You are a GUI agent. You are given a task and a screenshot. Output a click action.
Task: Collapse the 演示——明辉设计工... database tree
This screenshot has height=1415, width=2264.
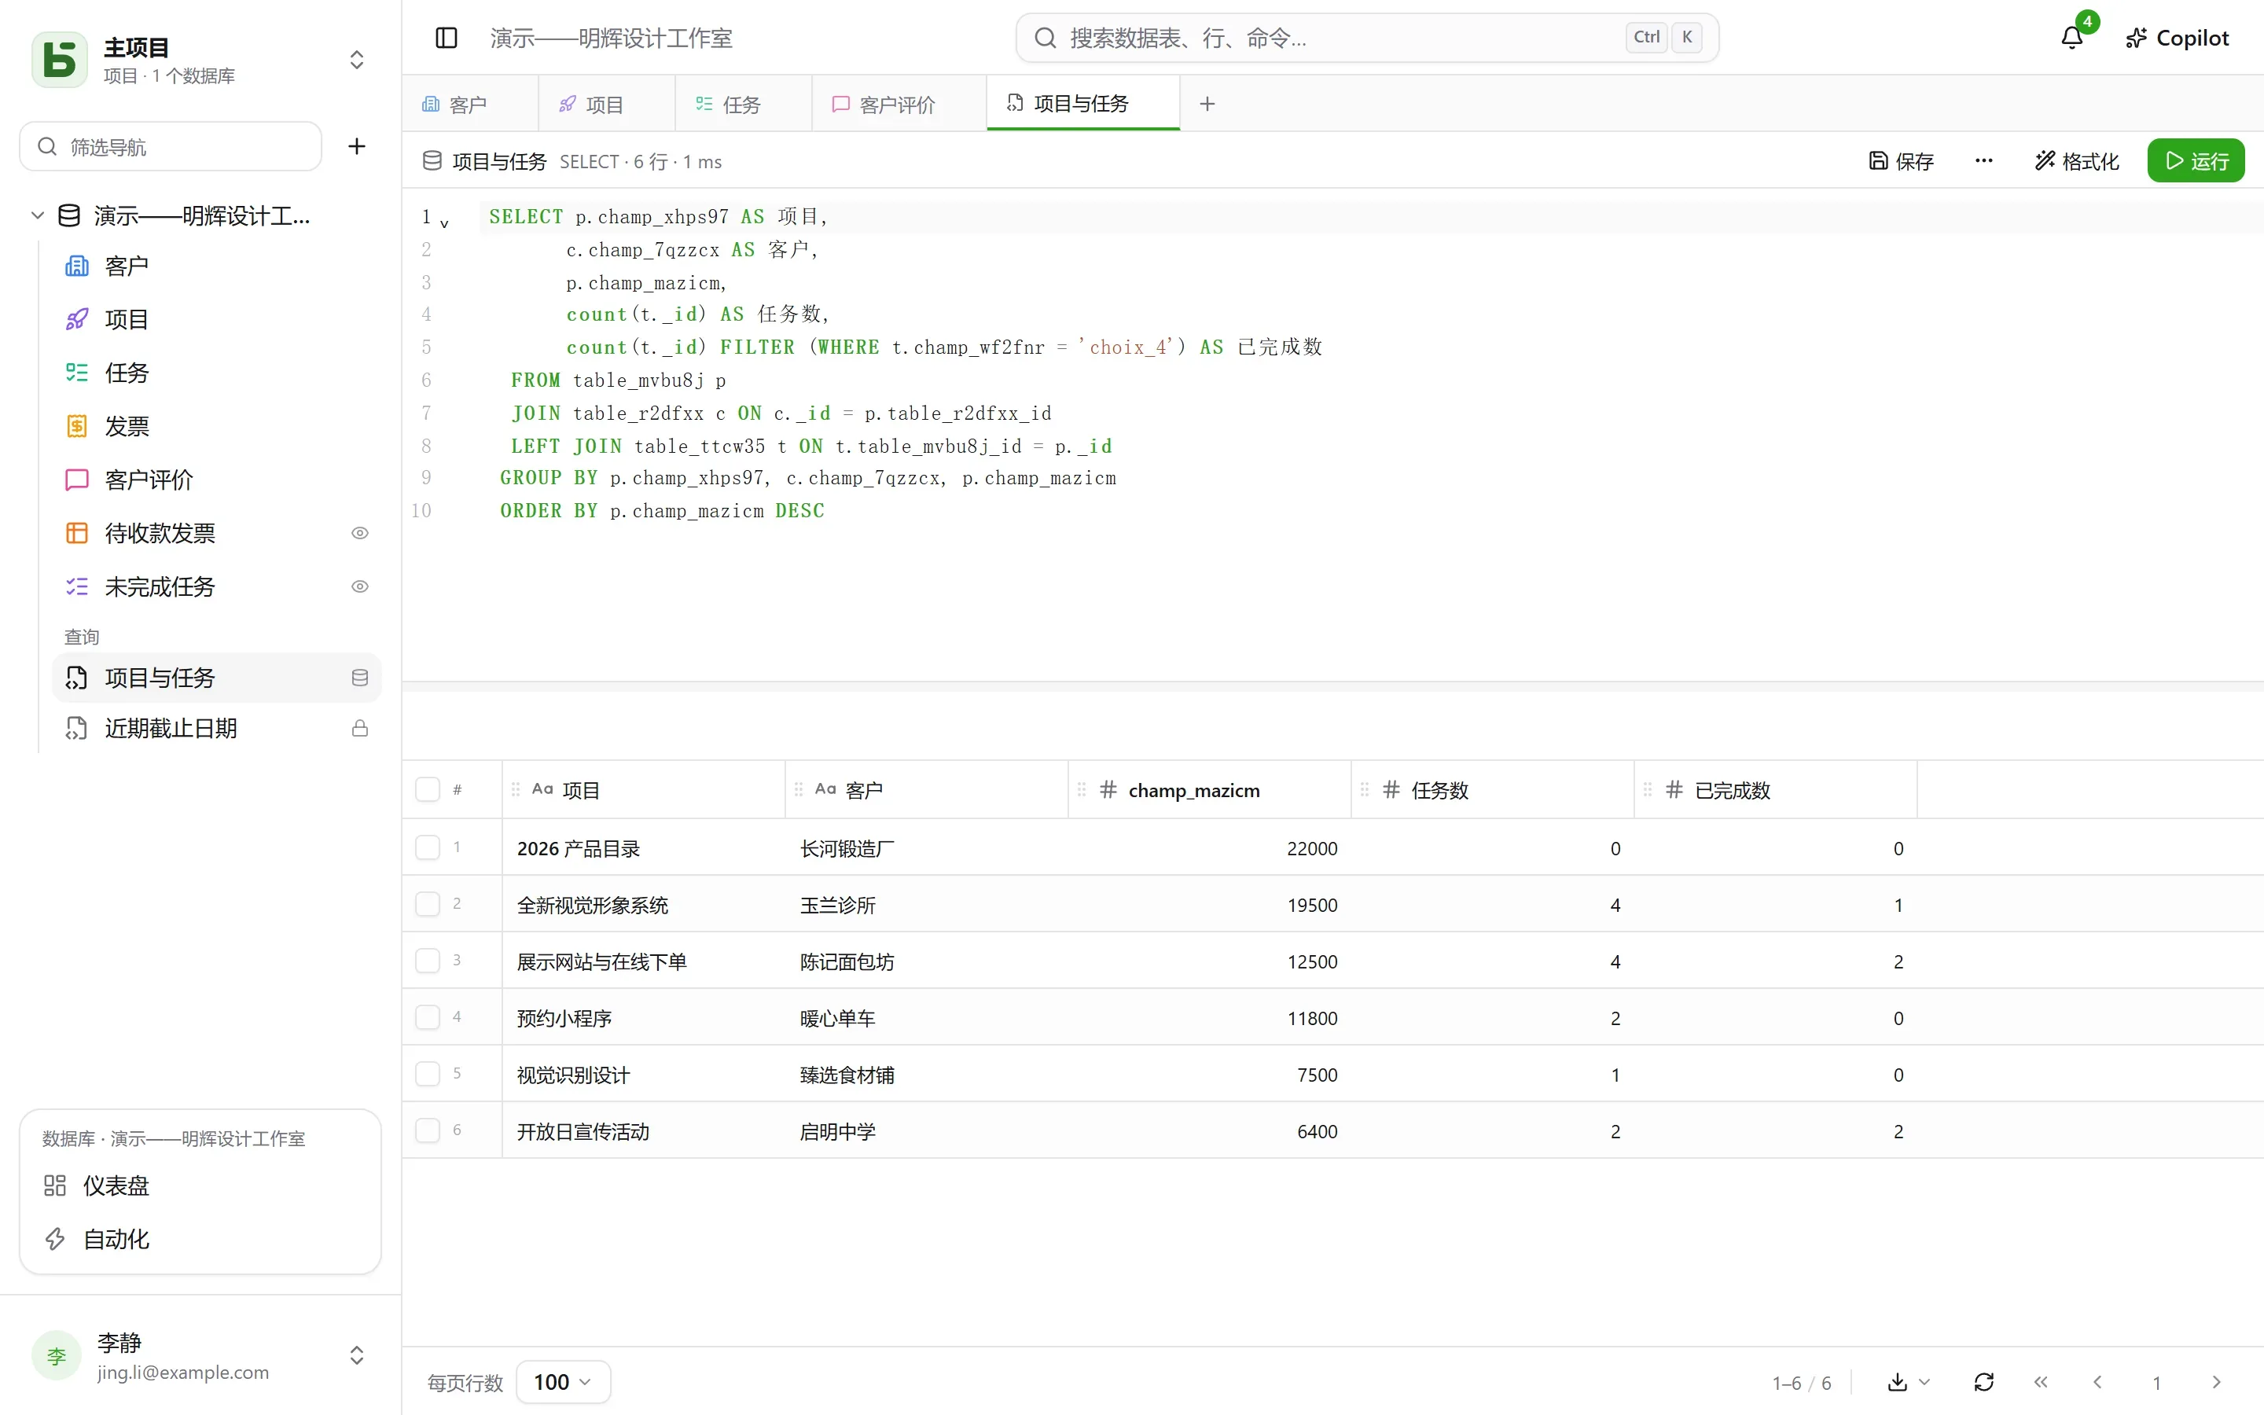tap(38, 215)
